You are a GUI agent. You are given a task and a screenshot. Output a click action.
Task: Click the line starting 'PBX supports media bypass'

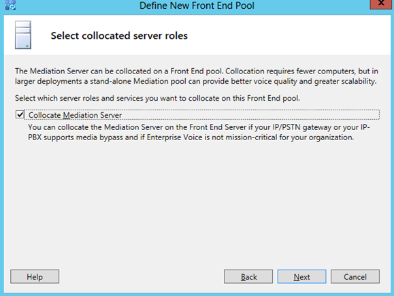pyautogui.click(x=191, y=137)
